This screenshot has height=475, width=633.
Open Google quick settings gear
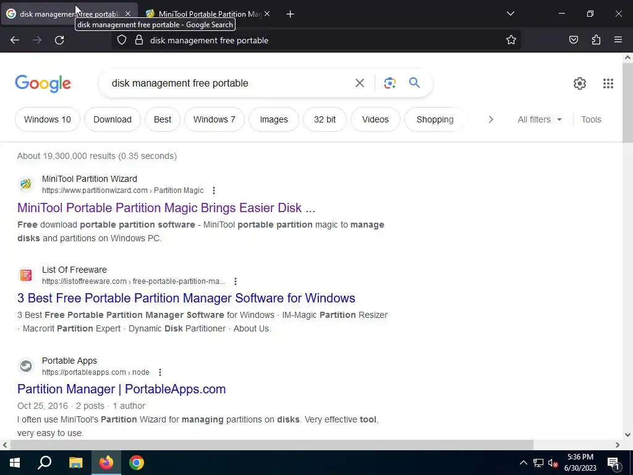580,83
